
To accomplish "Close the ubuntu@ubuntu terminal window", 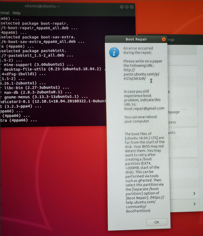I will [x=132, y=7].
